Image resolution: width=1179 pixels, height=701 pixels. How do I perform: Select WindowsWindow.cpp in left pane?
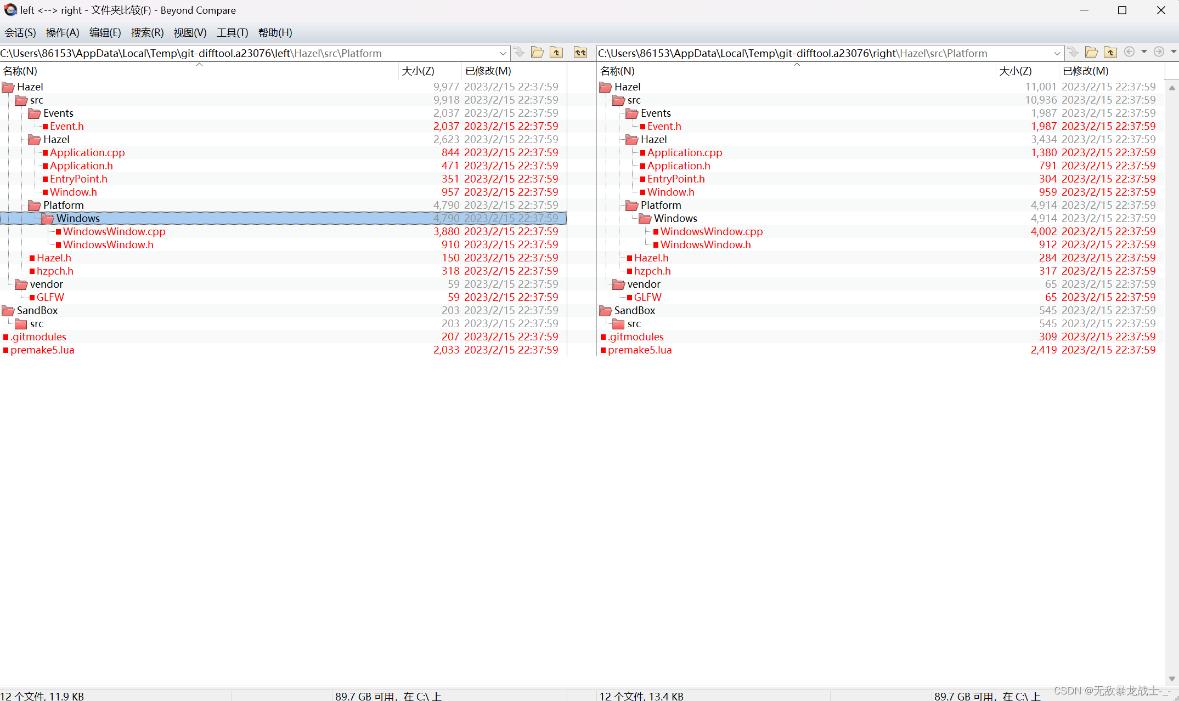[114, 231]
